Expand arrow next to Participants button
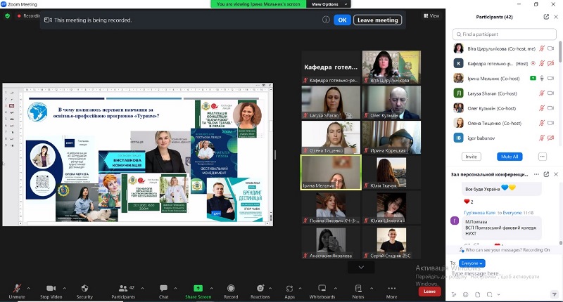Viewport: 563px width, 302px height. pyautogui.click(x=143, y=288)
